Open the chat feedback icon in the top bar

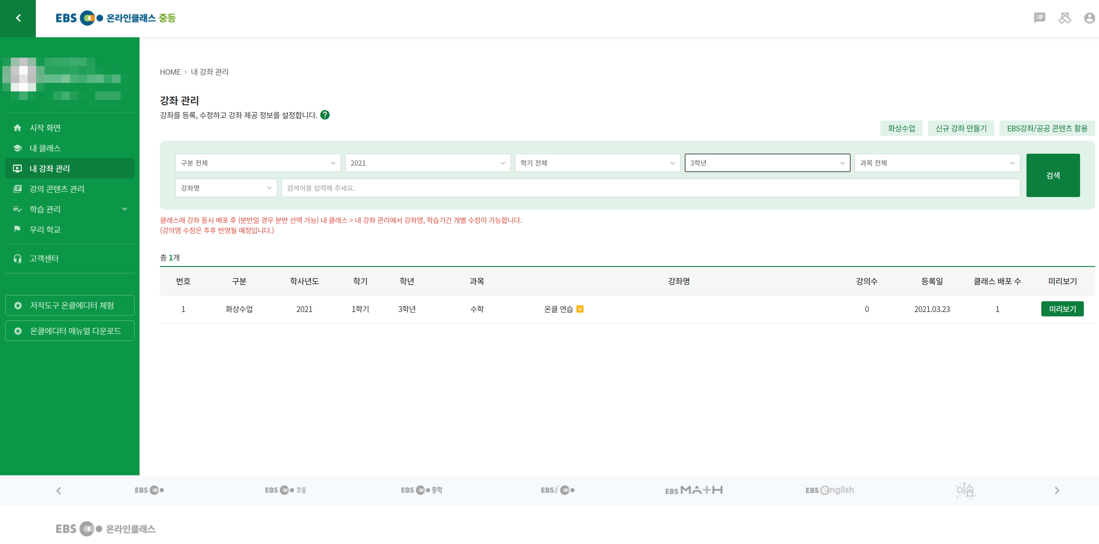point(1039,18)
